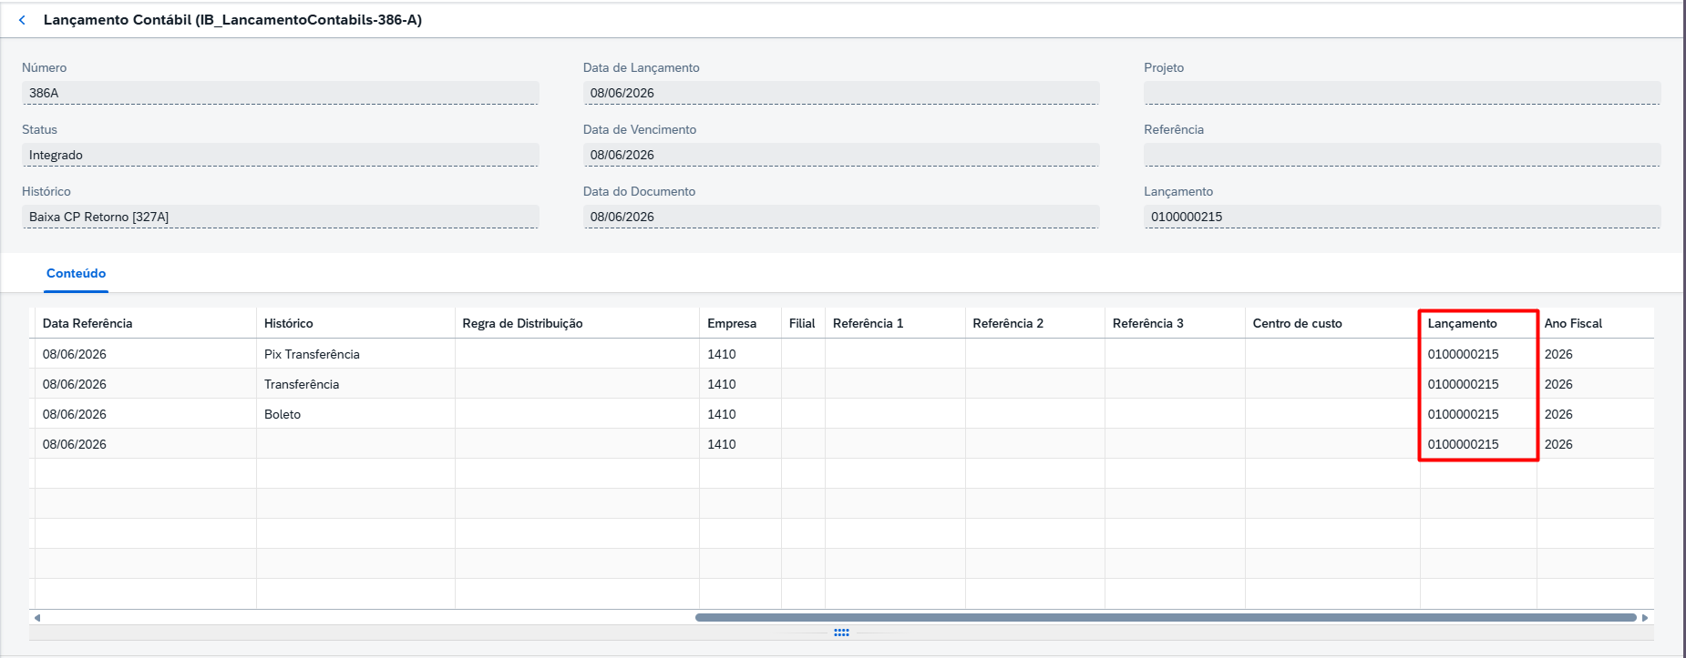Select the Ano Fiscal column header
Image resolution: width=1686 pixels, height=658 pixels.
[1595, 323]
